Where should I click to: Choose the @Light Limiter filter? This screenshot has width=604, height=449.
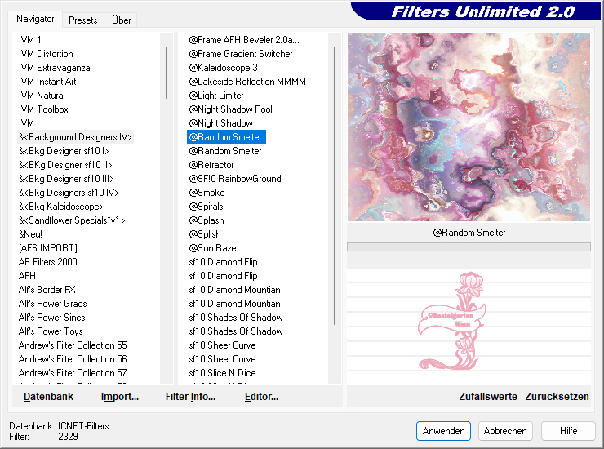pyautogui.click(x=216, y=96)
